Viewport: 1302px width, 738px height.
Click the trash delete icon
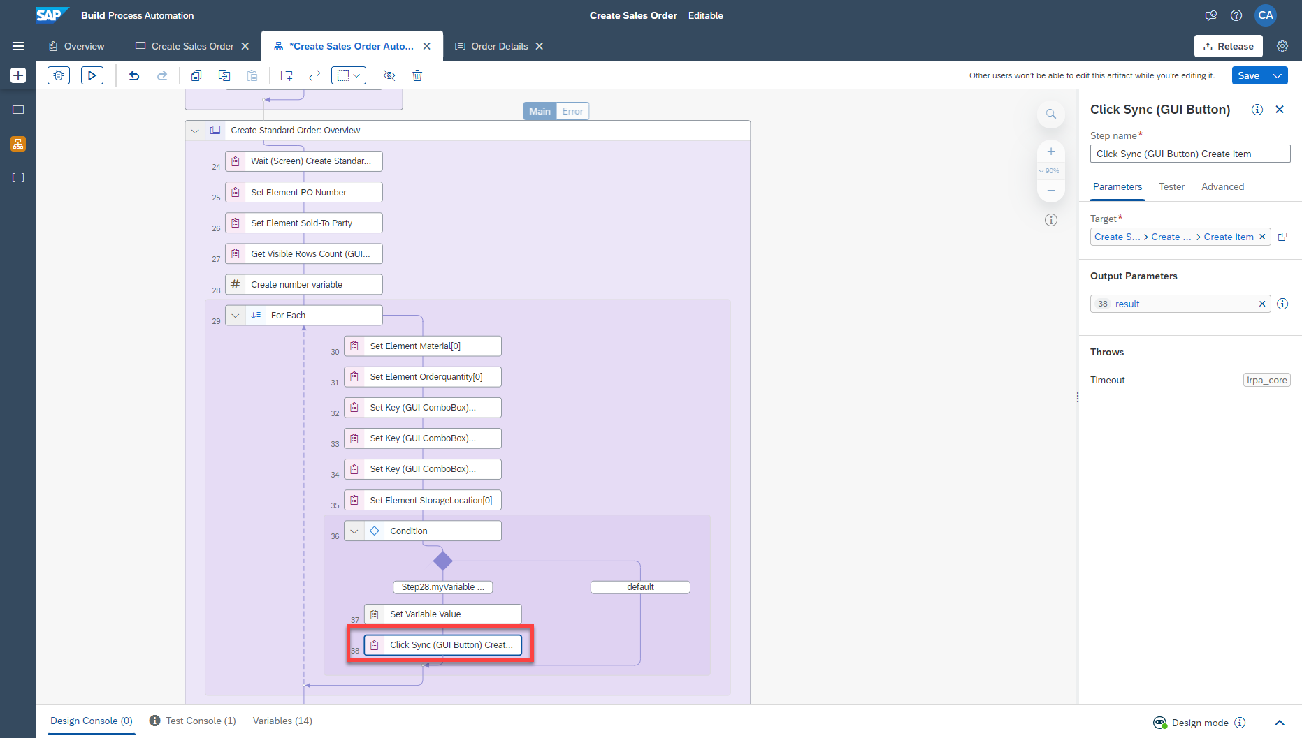pos(417,75)
